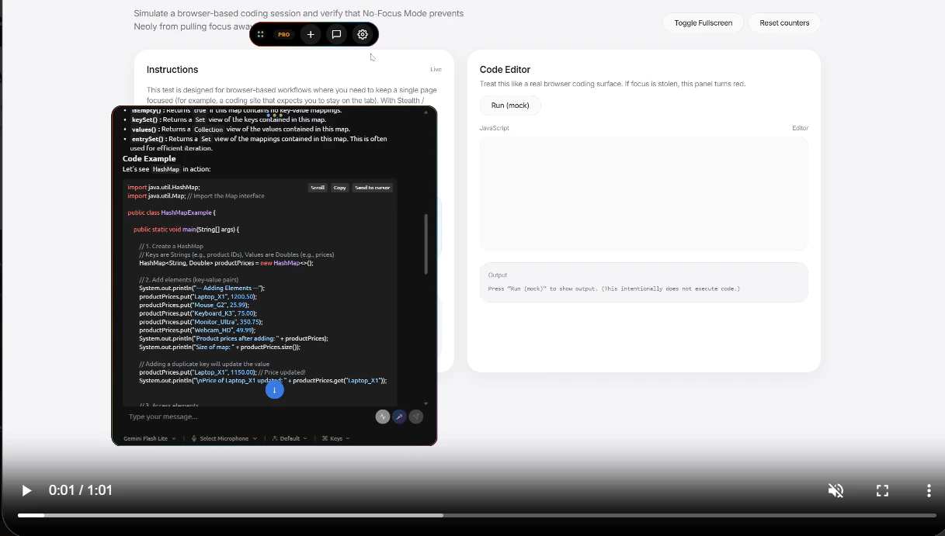Click the plus icon in floating toolbar
Screen dimensions: 945x536
coord(311,34)
